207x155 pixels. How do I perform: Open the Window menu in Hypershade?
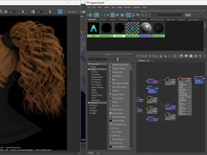tap(128, 7)
